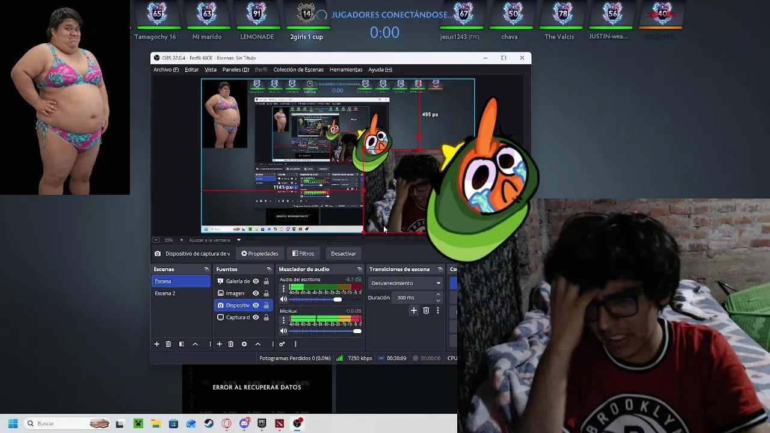Open Vista menu
The height and width of the screenshot is (433, 770).
coord(211,70)
